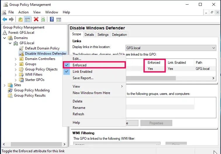
Task: Click the Disable Windows Defender GPO icon
Action: click(x=21, y=54)
